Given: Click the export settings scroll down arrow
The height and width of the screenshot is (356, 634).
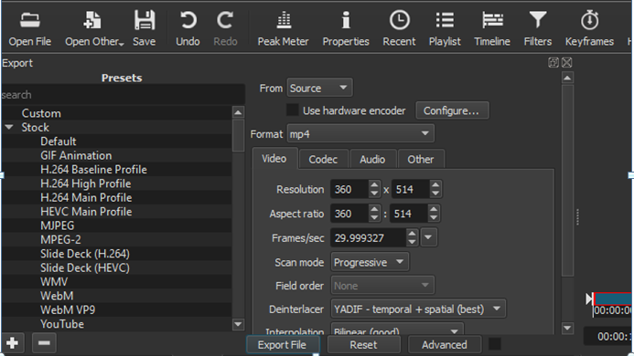Looking at the screenshot, I should [x=568, y=328].
